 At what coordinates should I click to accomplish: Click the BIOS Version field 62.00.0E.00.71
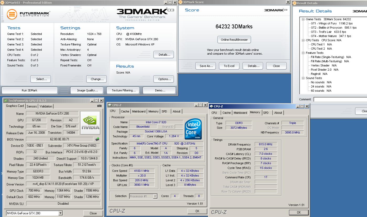click(x=60, y=139)
